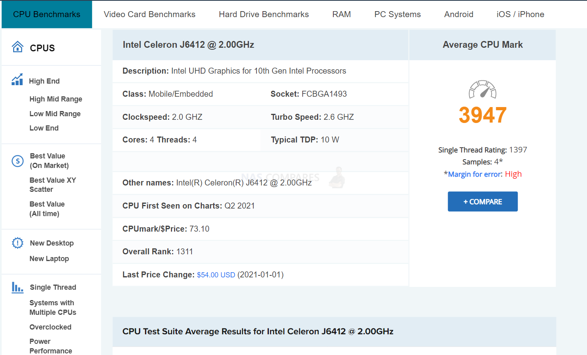Open Power Performance page
The image size is (587, 355).
click(x=51, y=346)
